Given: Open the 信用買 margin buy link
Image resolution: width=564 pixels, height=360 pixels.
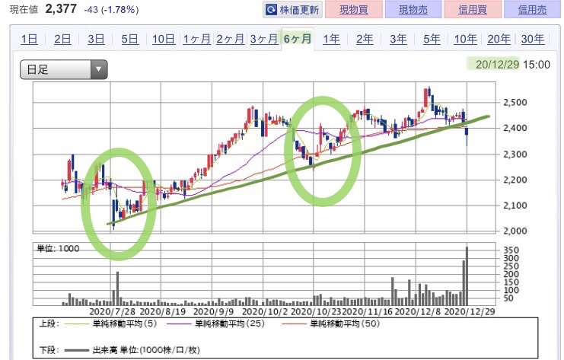Looking at the screenshot, I should click(472, 10).
